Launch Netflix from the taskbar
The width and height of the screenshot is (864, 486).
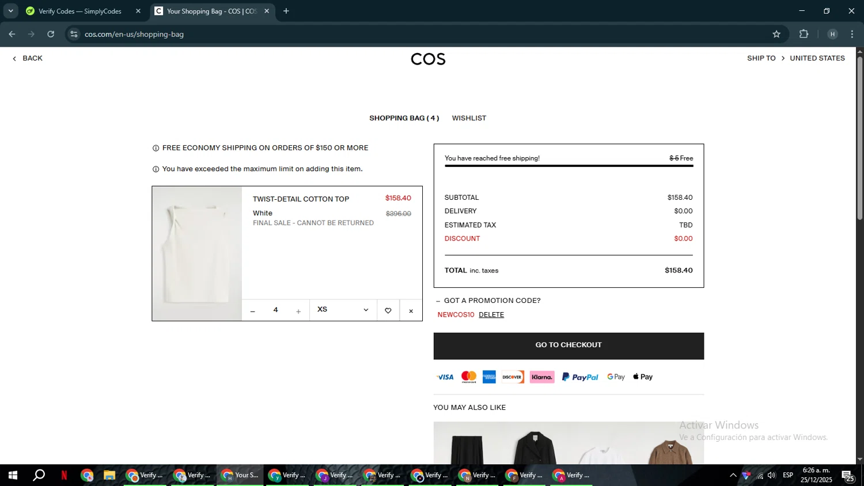[64, 475]
